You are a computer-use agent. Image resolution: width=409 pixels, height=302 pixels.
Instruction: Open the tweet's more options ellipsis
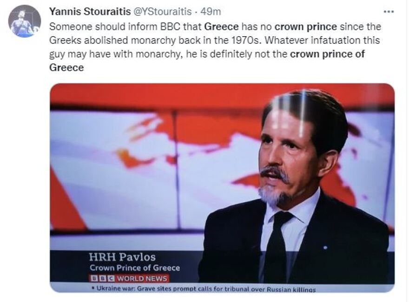click(x=388, y=12)
